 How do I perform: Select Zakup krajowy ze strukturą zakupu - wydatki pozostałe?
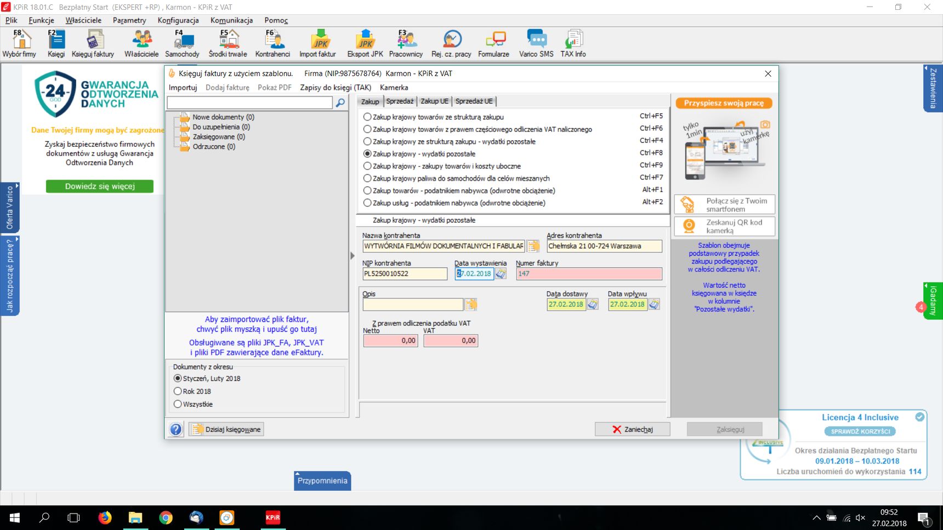449,142
